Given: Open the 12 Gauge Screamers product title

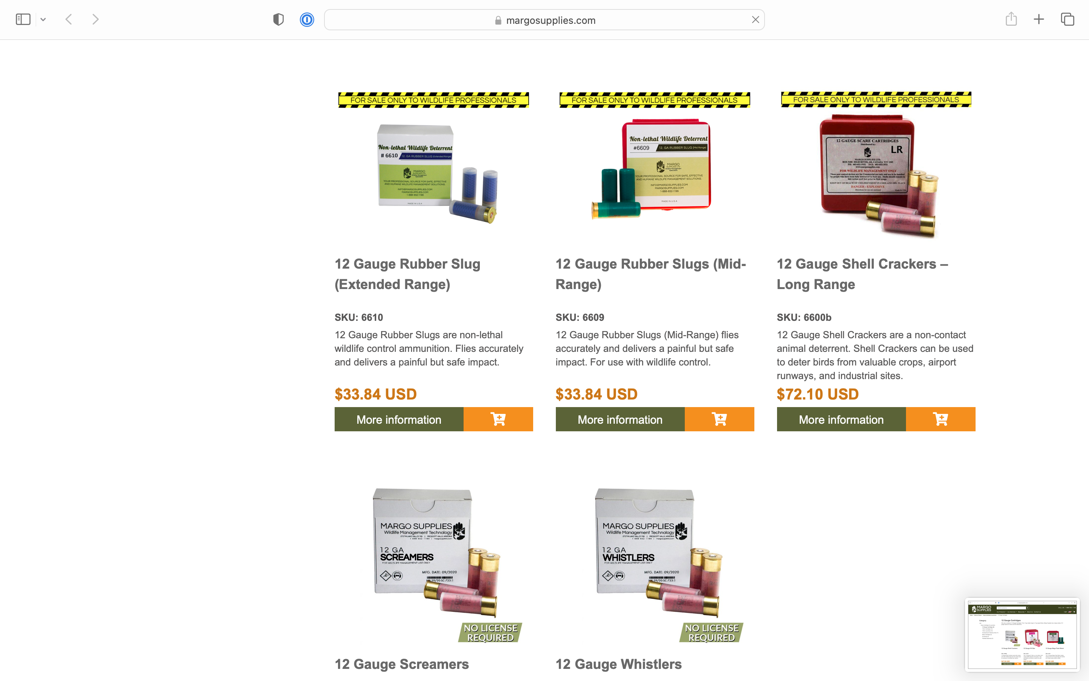Looking at the screenshot, I should [x=402, y=664].
